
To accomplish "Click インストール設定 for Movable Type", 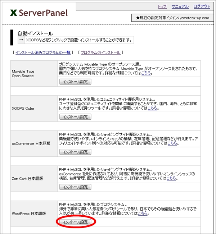I will click(x=75, y=82).
